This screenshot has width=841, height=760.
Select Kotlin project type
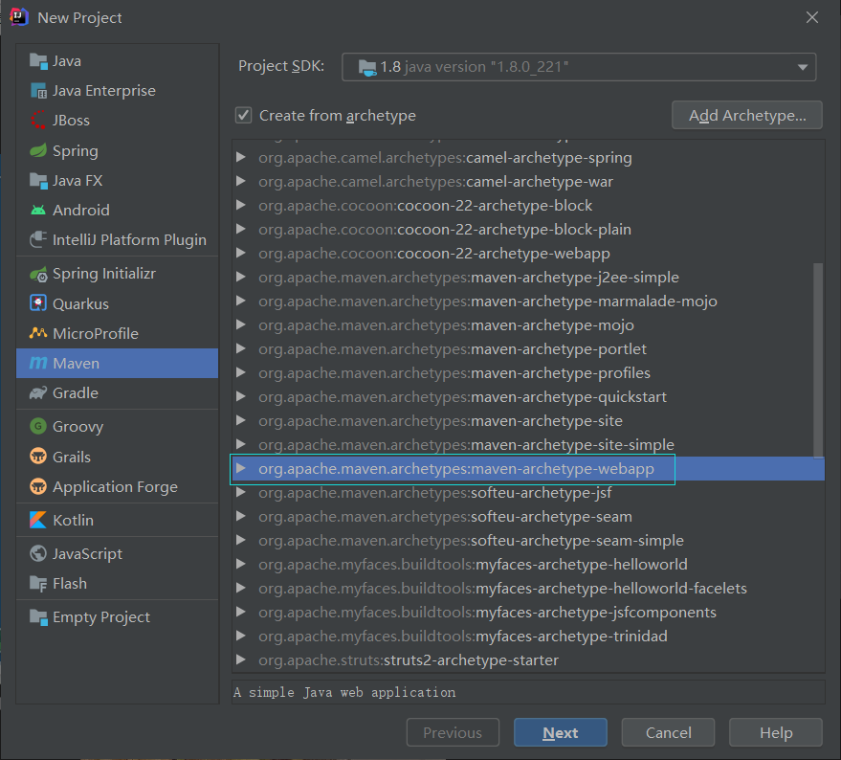118,520
